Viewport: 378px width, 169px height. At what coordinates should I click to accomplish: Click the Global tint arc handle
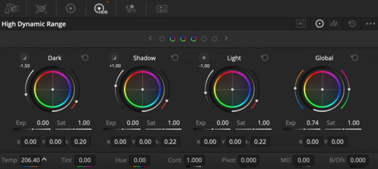click(x=349, y=89)
